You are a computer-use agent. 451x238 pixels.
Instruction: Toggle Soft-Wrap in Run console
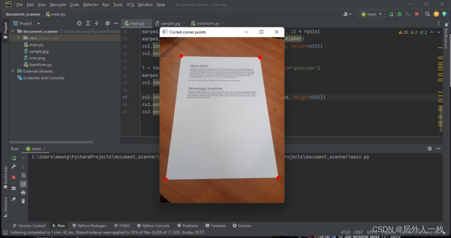point(23,175)
